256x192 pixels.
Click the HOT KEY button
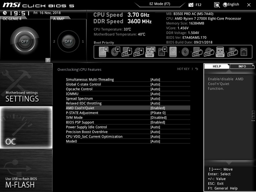click(x=183, y=69)
